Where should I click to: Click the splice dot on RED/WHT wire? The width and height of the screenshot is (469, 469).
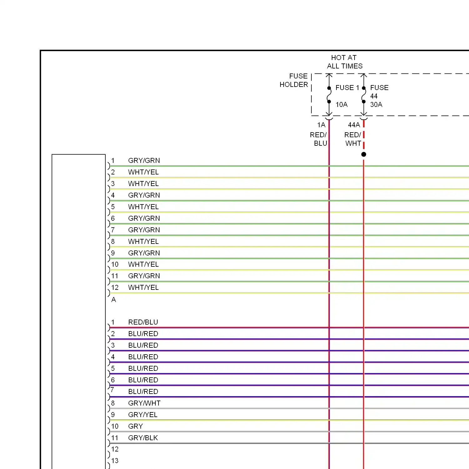[364, 154]
